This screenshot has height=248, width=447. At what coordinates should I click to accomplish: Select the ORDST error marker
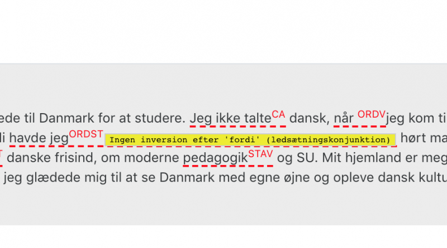pos(86,134)
